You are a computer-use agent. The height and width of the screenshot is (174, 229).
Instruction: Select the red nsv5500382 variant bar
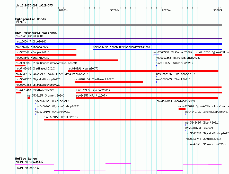(x=118, y=87)
